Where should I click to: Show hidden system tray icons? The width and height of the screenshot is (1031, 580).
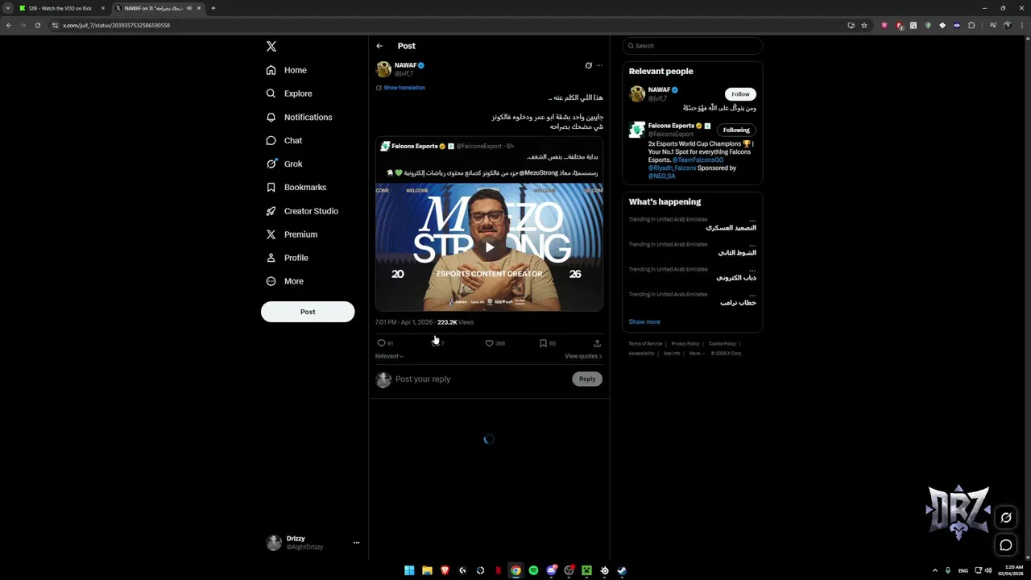point(935,570)
